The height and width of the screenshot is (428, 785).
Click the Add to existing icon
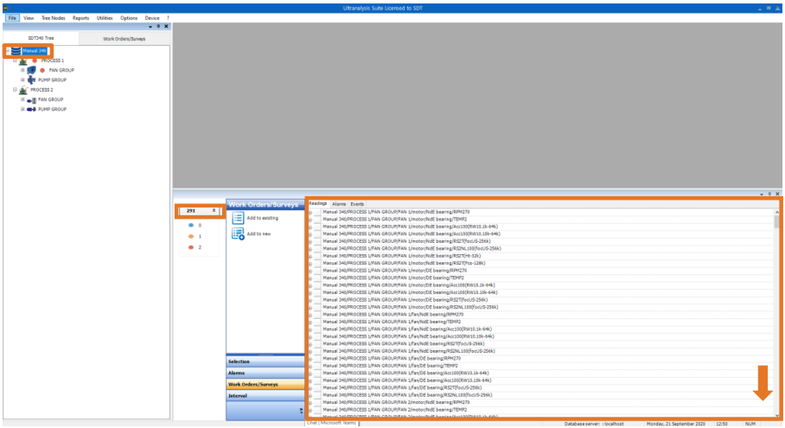[x=238, y=218]
